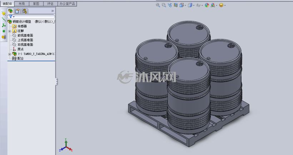Select the 右视基准面 plane
The image size is (293, 155).
[x=23, y=45]
